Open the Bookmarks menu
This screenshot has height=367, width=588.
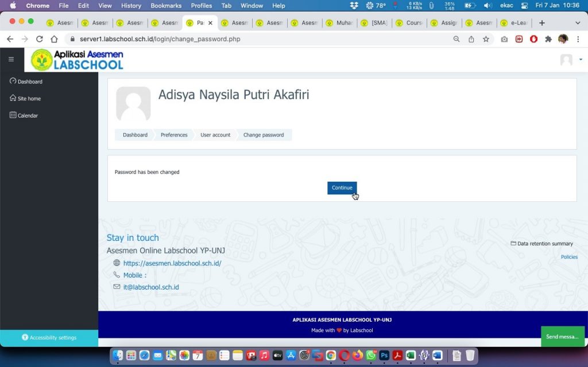[166, 6]
